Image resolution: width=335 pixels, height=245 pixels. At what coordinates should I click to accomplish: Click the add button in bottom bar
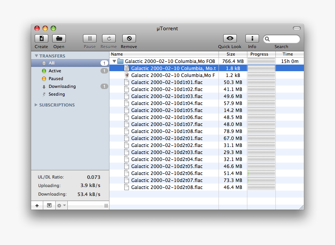click(x=37, y=205)
